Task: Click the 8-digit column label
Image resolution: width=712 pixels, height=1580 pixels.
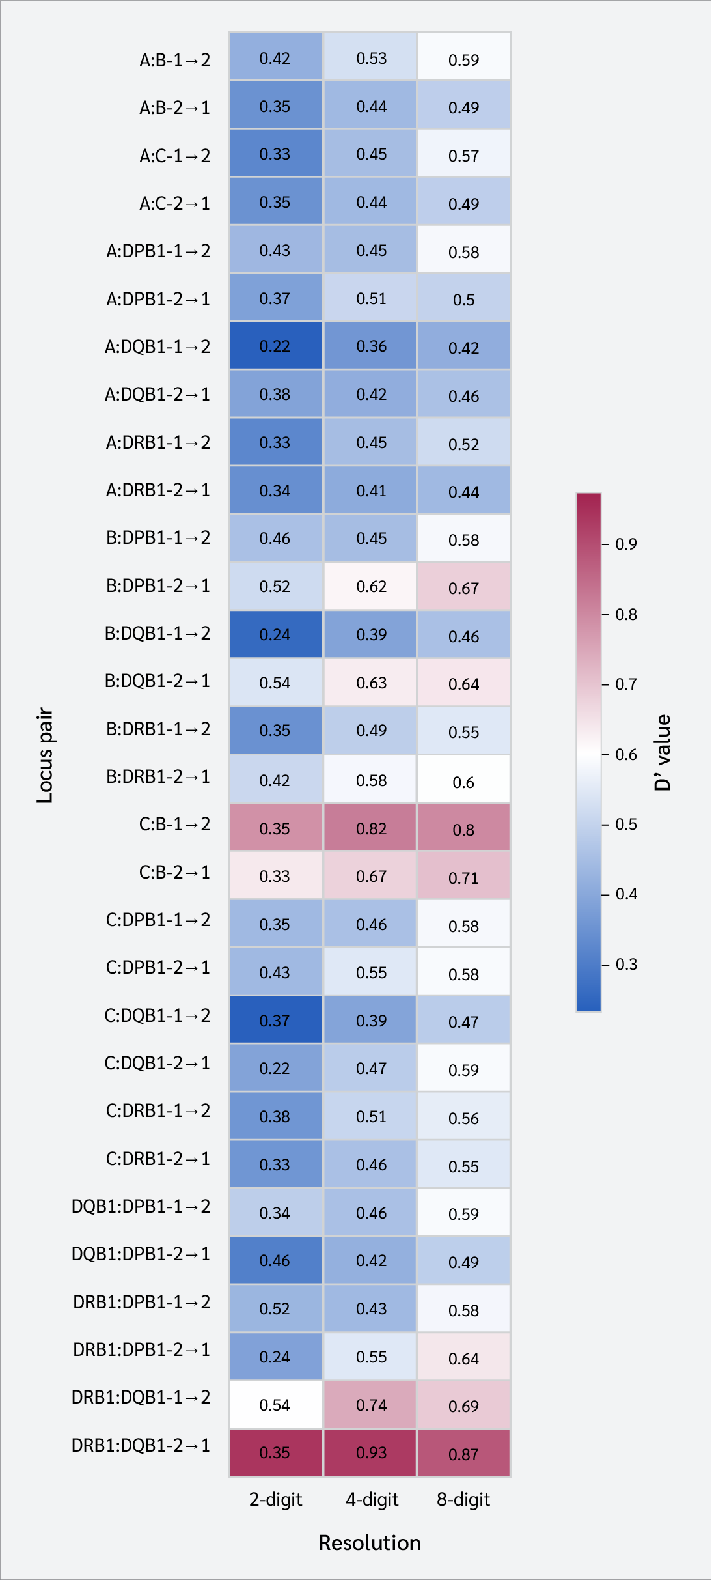Action: click(463, 1499)
